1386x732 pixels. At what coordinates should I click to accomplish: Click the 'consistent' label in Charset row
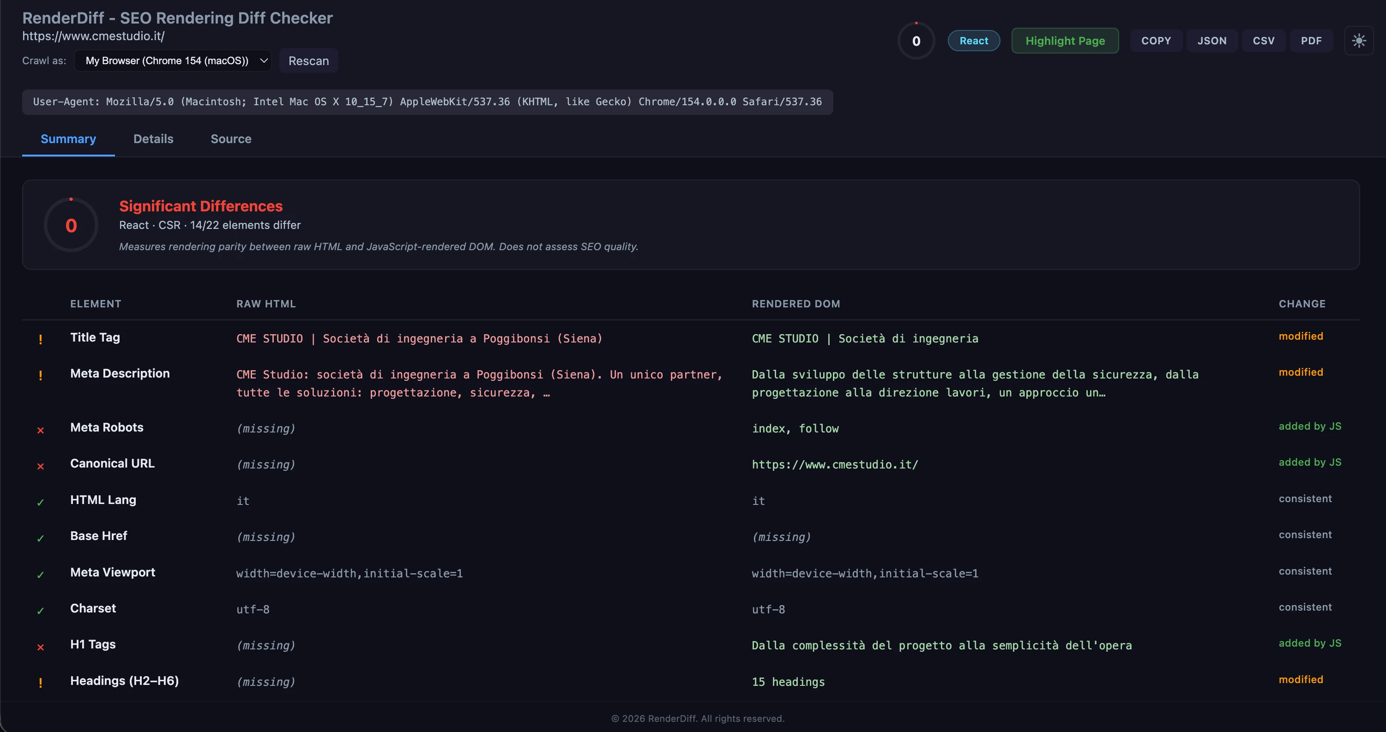click(x=1305, y=607)
